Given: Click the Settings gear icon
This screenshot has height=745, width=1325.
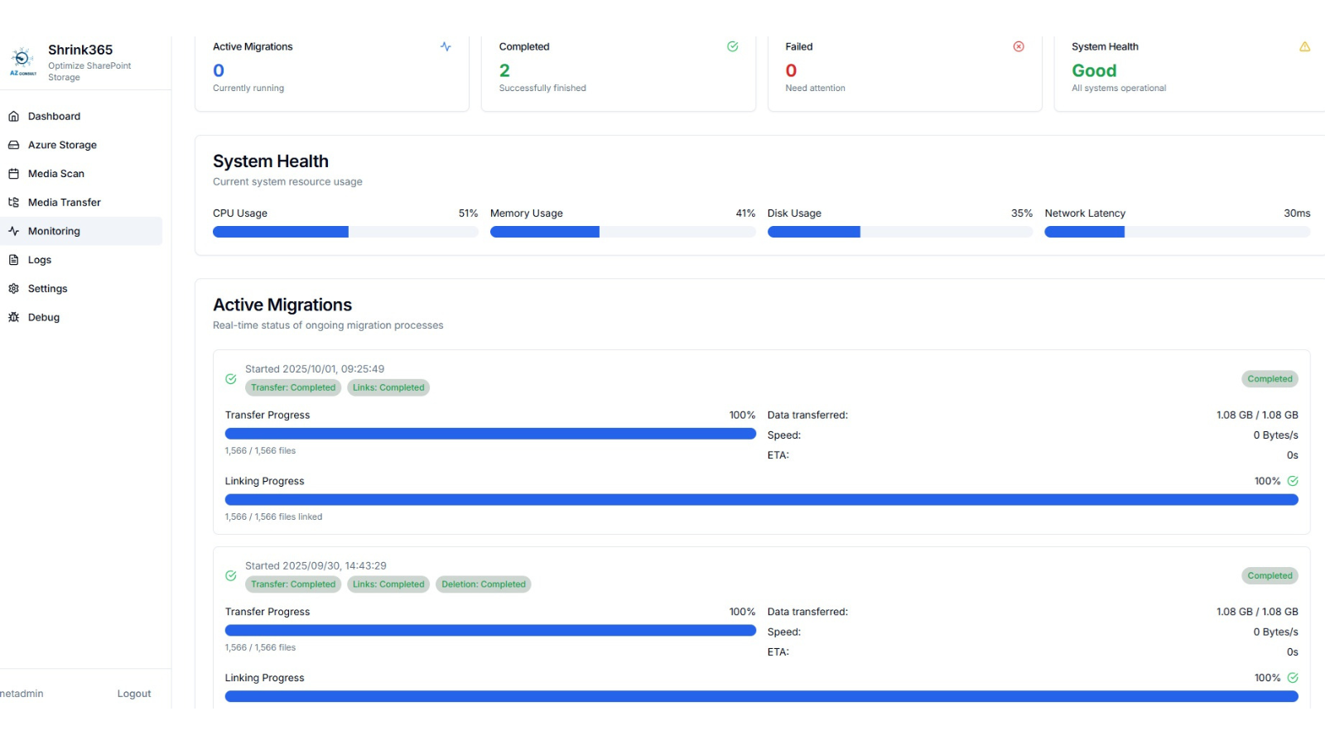Looking at the screenshot, I should point(13,289).
